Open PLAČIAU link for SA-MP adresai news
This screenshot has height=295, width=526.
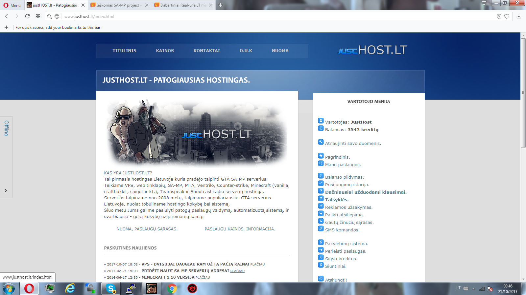tap(237, 271)
